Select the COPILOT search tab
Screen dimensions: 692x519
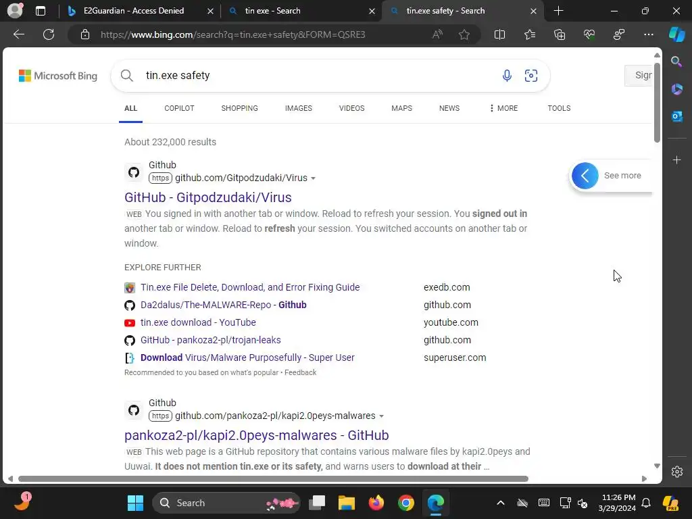[179, 108]
